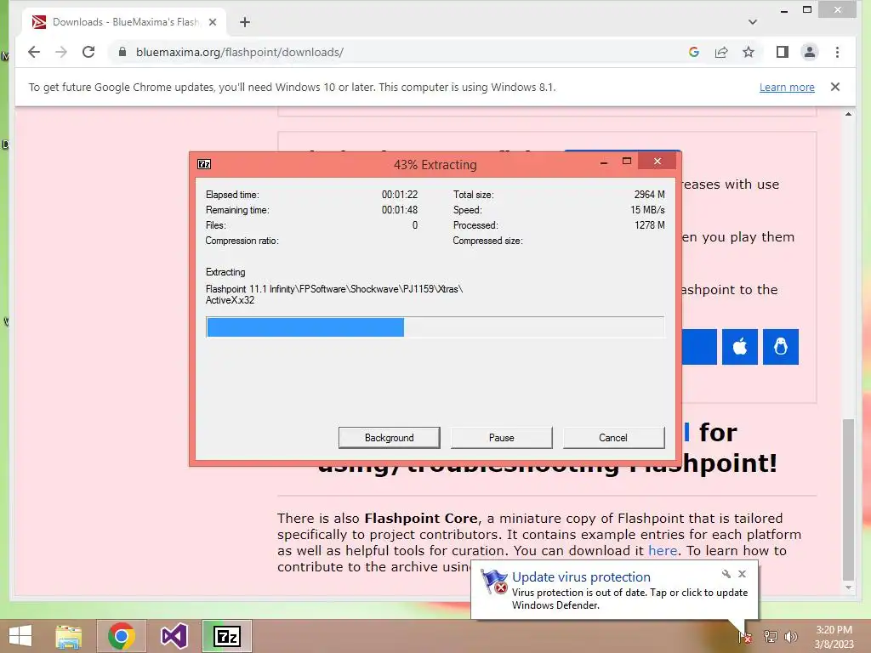This screenshot has height=653, width=871.
Task: Open Chrome three-dot menu
Action: point(837,52)
